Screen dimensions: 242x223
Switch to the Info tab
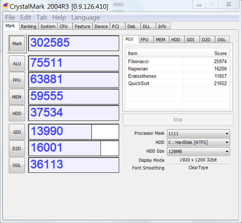click(163, 26)
